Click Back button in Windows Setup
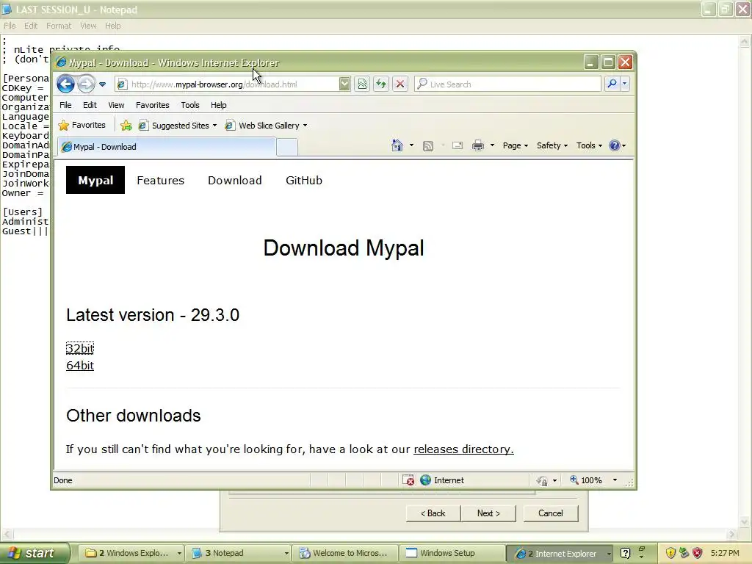This screenshot has height=564, width=752. tap(433, 513)
